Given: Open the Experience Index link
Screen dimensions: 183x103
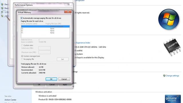Looking at the screenshot, I should click(83, 43).
